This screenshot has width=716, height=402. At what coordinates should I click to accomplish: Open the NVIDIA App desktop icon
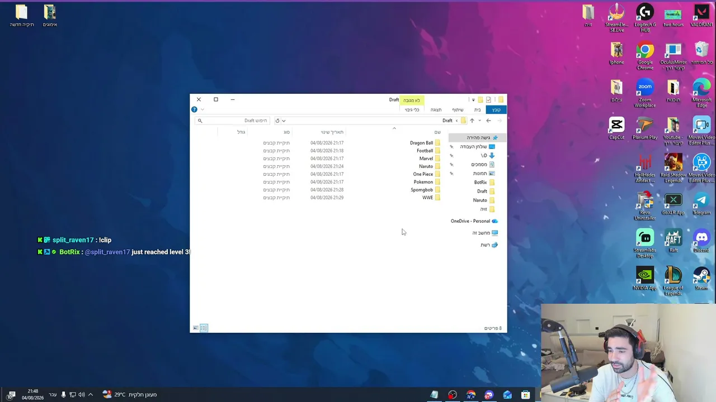click(x=645, y=279)
